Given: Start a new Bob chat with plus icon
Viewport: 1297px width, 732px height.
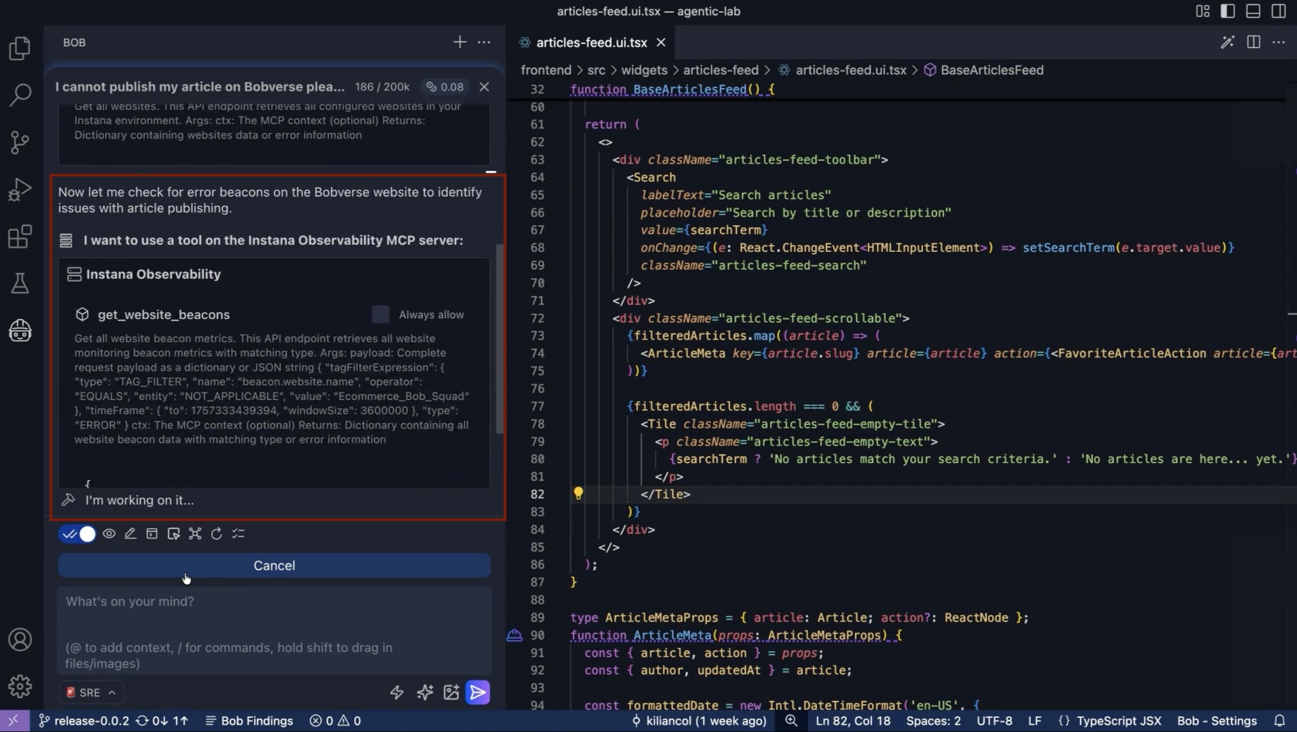Looking at the screenshot, I should (x=459, y=42).
